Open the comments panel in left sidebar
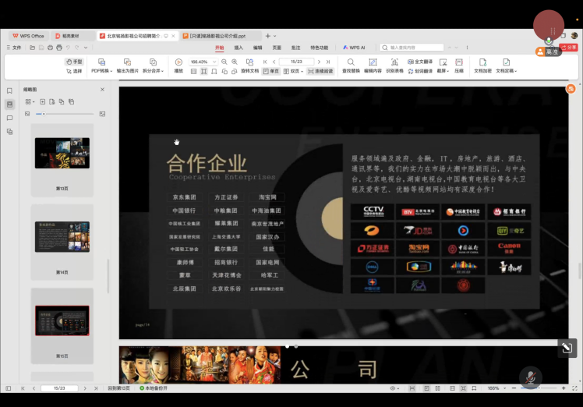Viewport: 583px width, 407px height. pyautogui.click(x=9, y=118)
